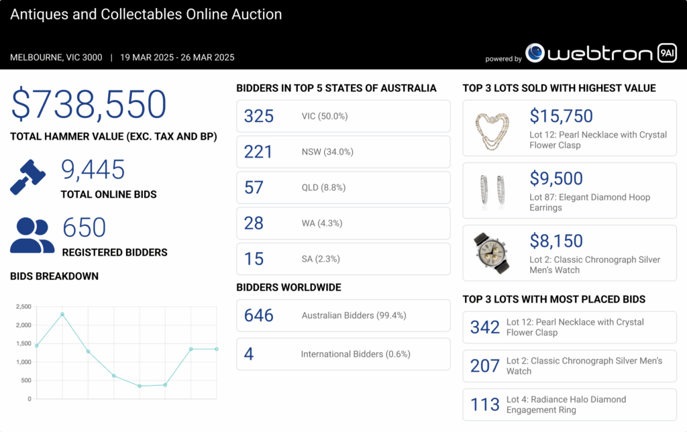Select the NSW (34.0%) bidders card
This screenshot has height=432, width=687.
[343, 152]
